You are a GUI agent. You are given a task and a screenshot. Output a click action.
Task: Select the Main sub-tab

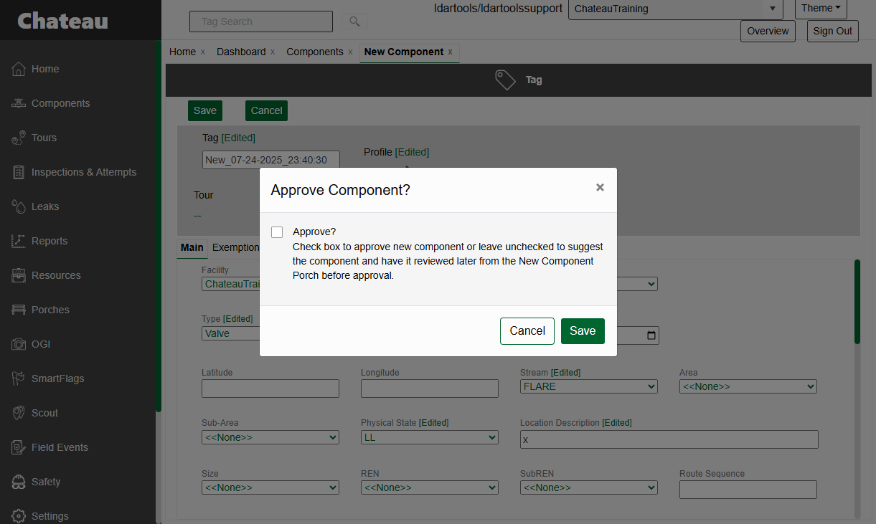click(x=192, y=247)
